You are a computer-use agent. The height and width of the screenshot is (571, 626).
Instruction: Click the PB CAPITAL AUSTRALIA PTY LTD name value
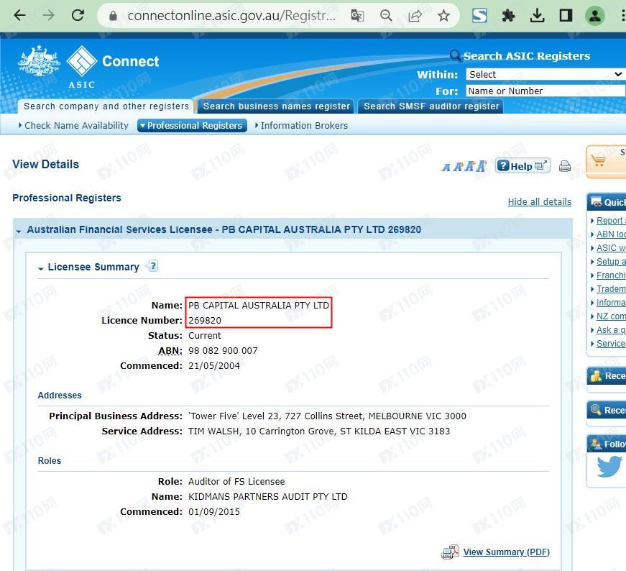pos(259,306)
